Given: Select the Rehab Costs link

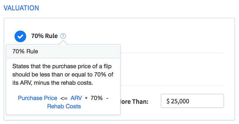Looking at the screenshot, I should coord(64,106).
